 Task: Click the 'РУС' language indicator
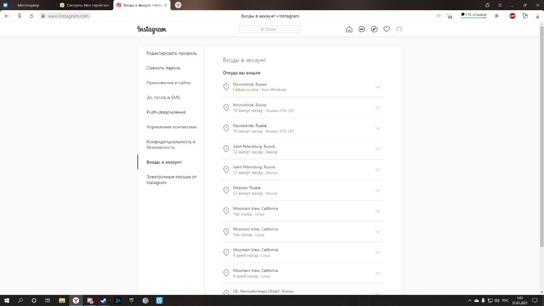505,300
